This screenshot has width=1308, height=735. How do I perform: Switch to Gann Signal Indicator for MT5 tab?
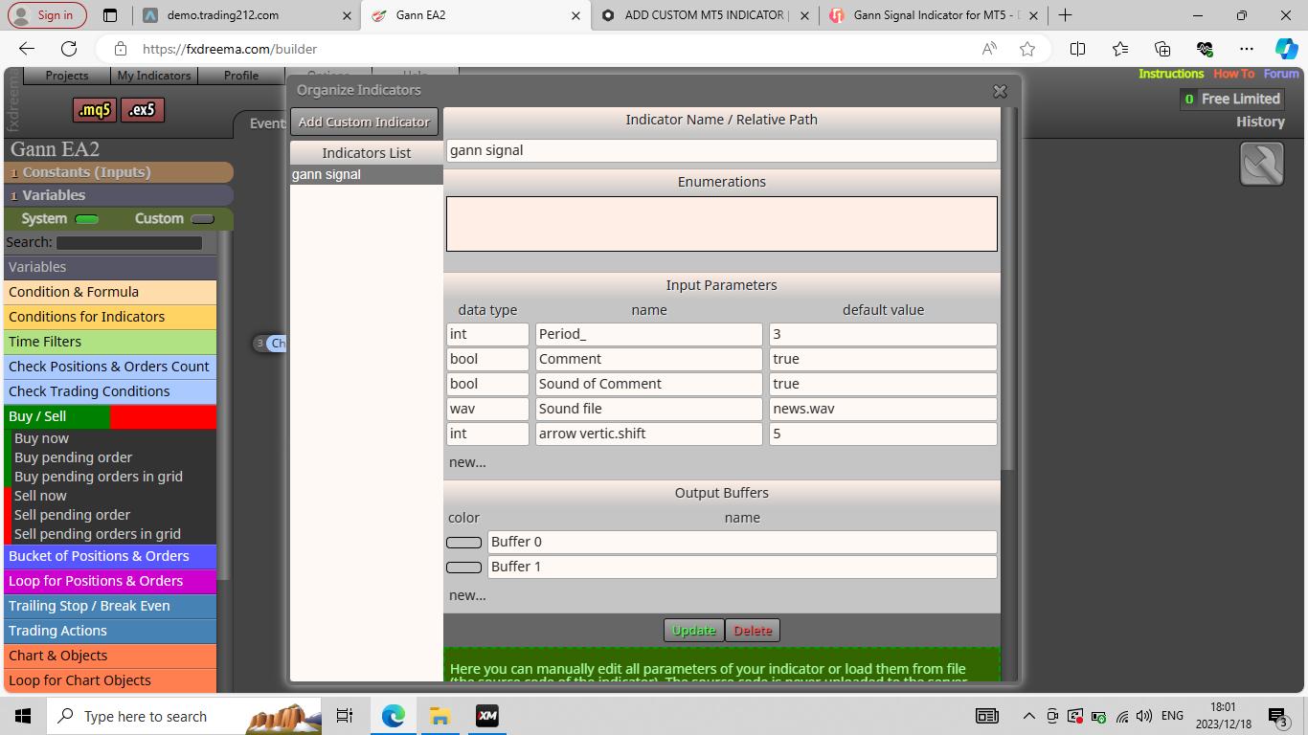[x=933, y=15]
